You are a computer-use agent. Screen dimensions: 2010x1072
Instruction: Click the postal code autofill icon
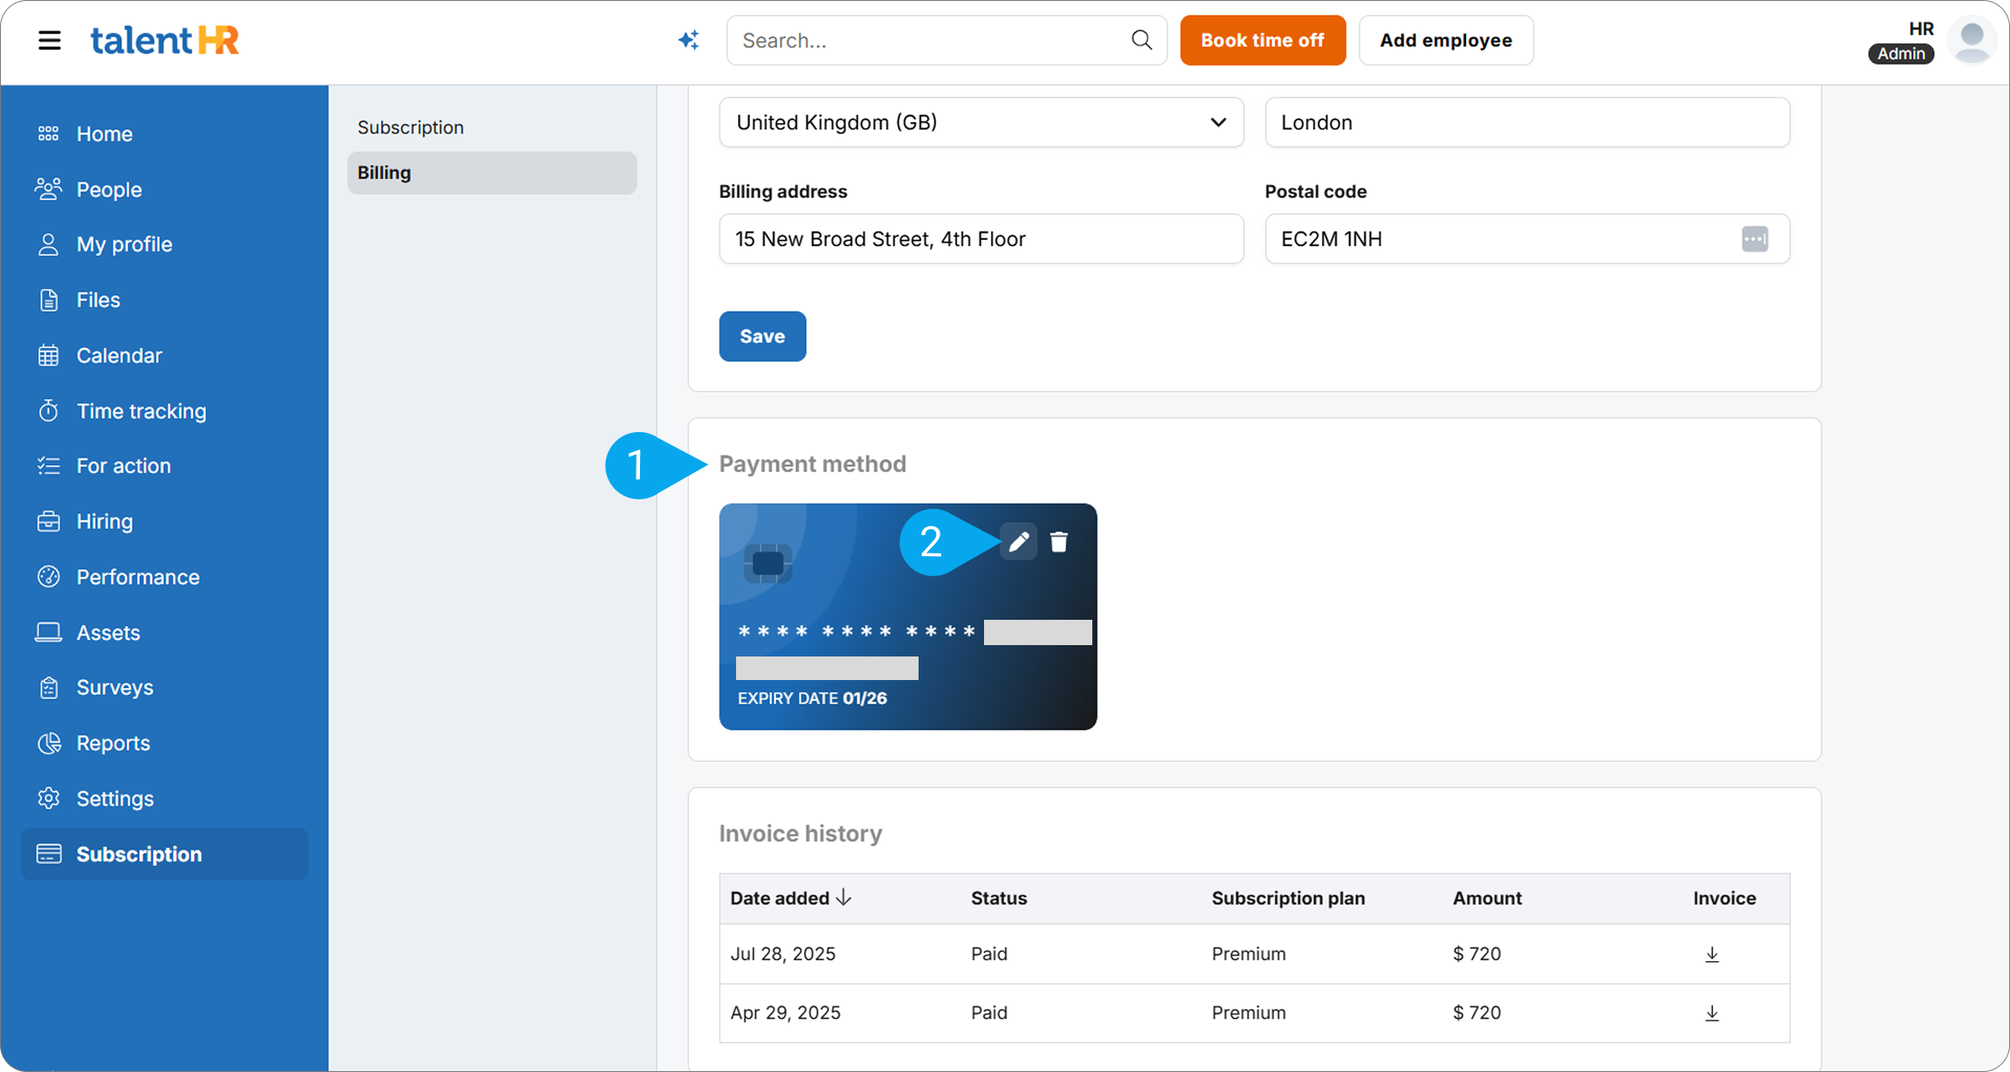[1754, 239]
